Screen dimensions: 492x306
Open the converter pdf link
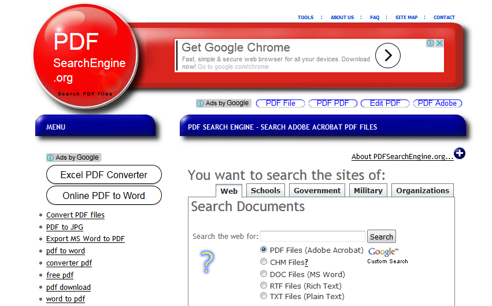point(69,263)
